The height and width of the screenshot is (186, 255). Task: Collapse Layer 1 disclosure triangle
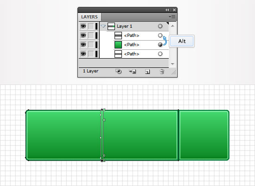pyautogui.click(x=103, y=26)
